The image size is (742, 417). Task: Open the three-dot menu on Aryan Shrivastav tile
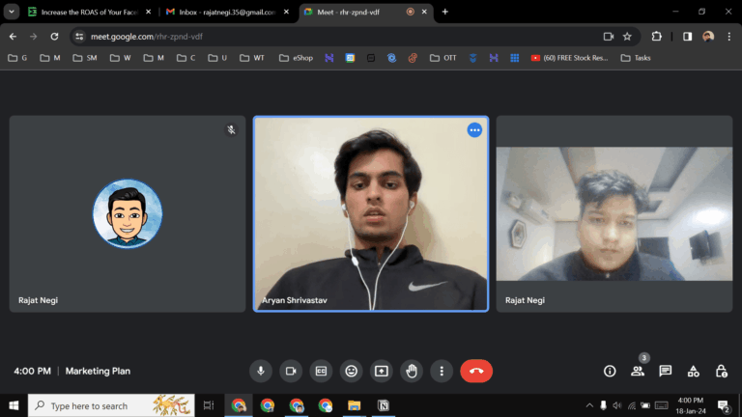coord(474,130)
